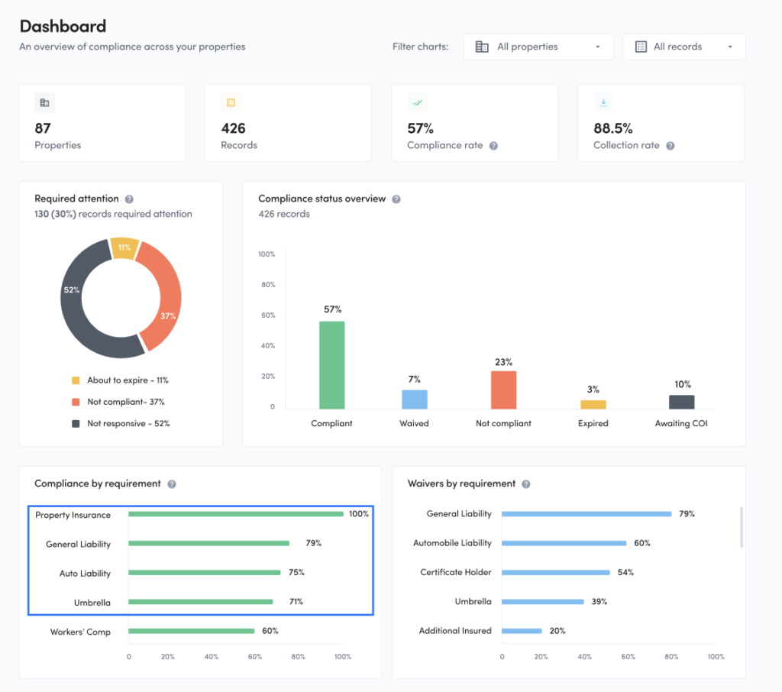Click the Workers' Comp 60% bar
This screenshot has width=782, height=692.
click(x=192, y=631)
